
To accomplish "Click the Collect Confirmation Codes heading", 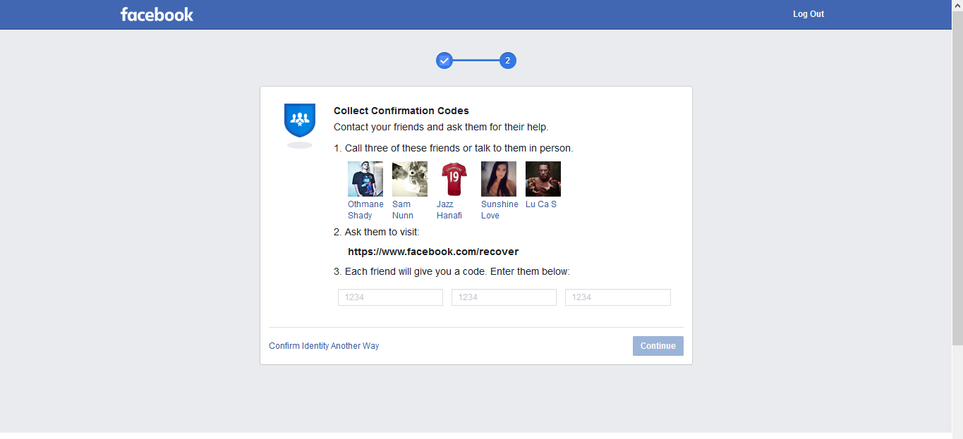I will pyautogui.click(x=401, y=111).
